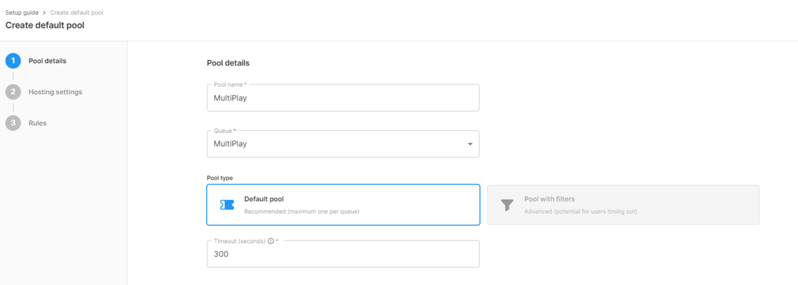
Task: Go to Rules step
Action: 37,123
